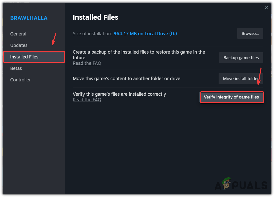Viewport: 274px width, 197px height.
Task: Open the General settings tab
Action: [18, 34]
